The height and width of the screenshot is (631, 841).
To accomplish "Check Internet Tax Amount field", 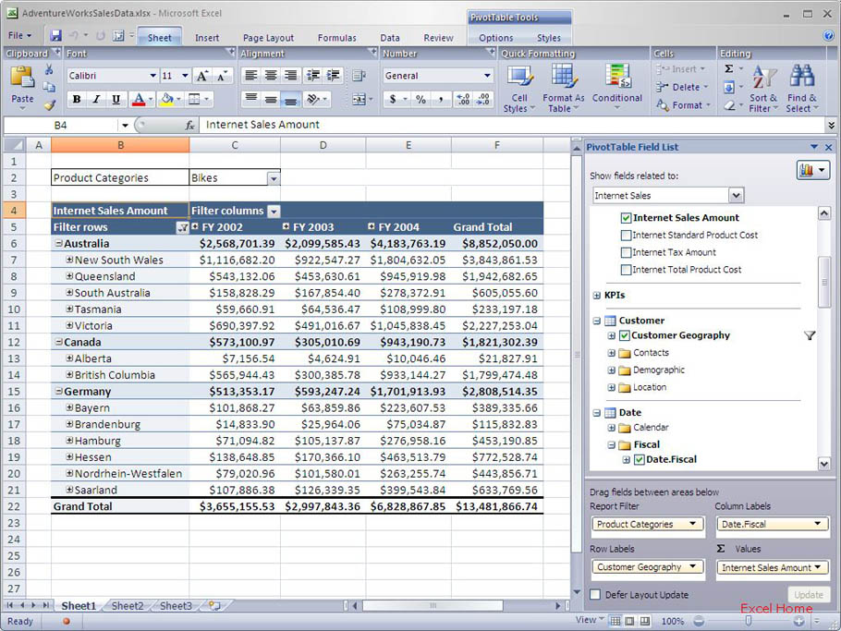I will [x=626, y=252].
